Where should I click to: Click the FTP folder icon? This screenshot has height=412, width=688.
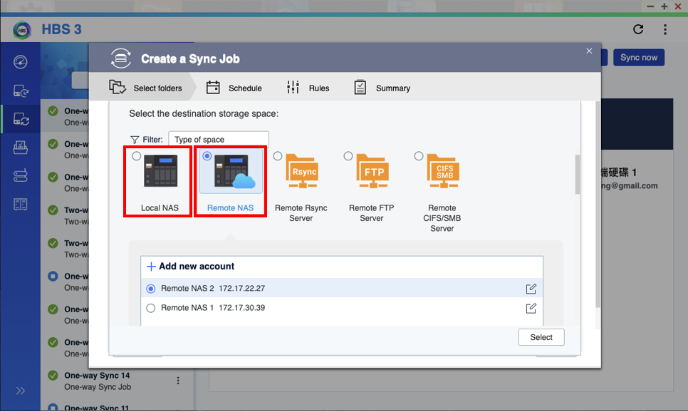pos(372,171)
